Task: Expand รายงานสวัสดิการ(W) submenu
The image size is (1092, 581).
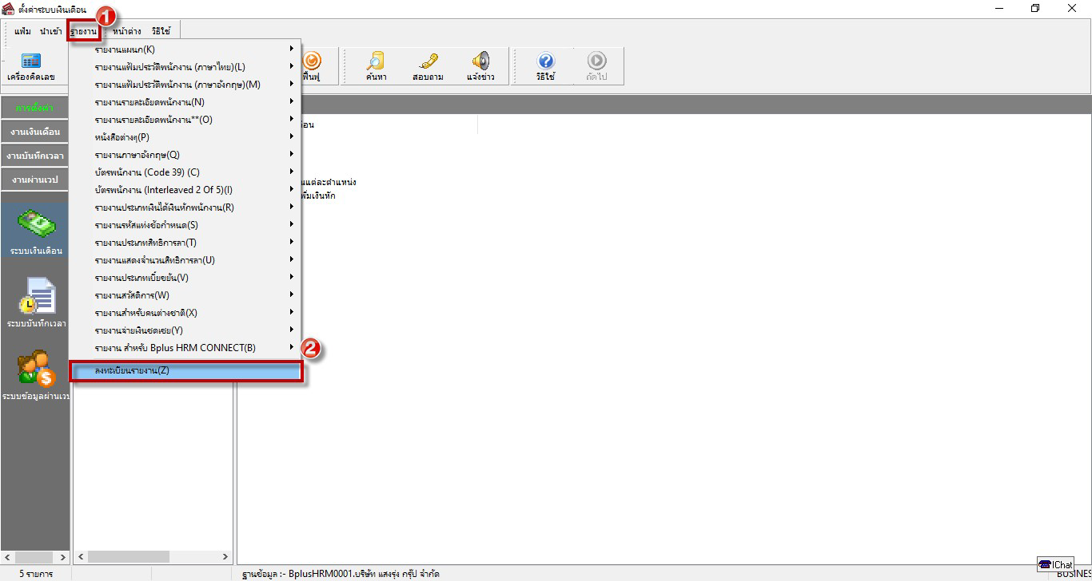Action: [x=184, y=295]
